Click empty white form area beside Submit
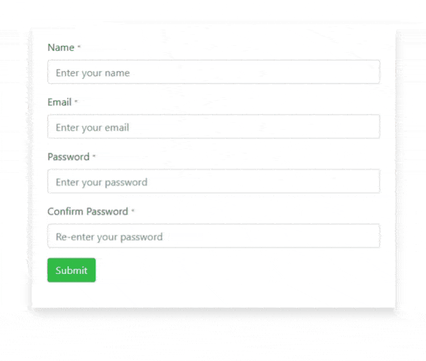 tap(242, 271)
